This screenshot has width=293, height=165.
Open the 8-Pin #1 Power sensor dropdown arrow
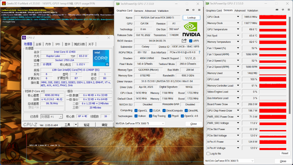(238, 142)
